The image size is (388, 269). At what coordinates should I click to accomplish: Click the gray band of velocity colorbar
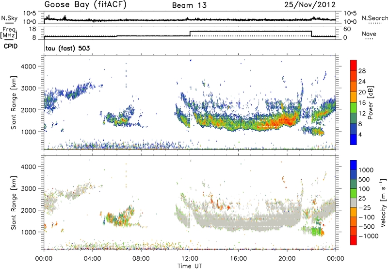click(354, 202)
